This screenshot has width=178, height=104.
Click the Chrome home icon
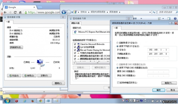point(20,12)
